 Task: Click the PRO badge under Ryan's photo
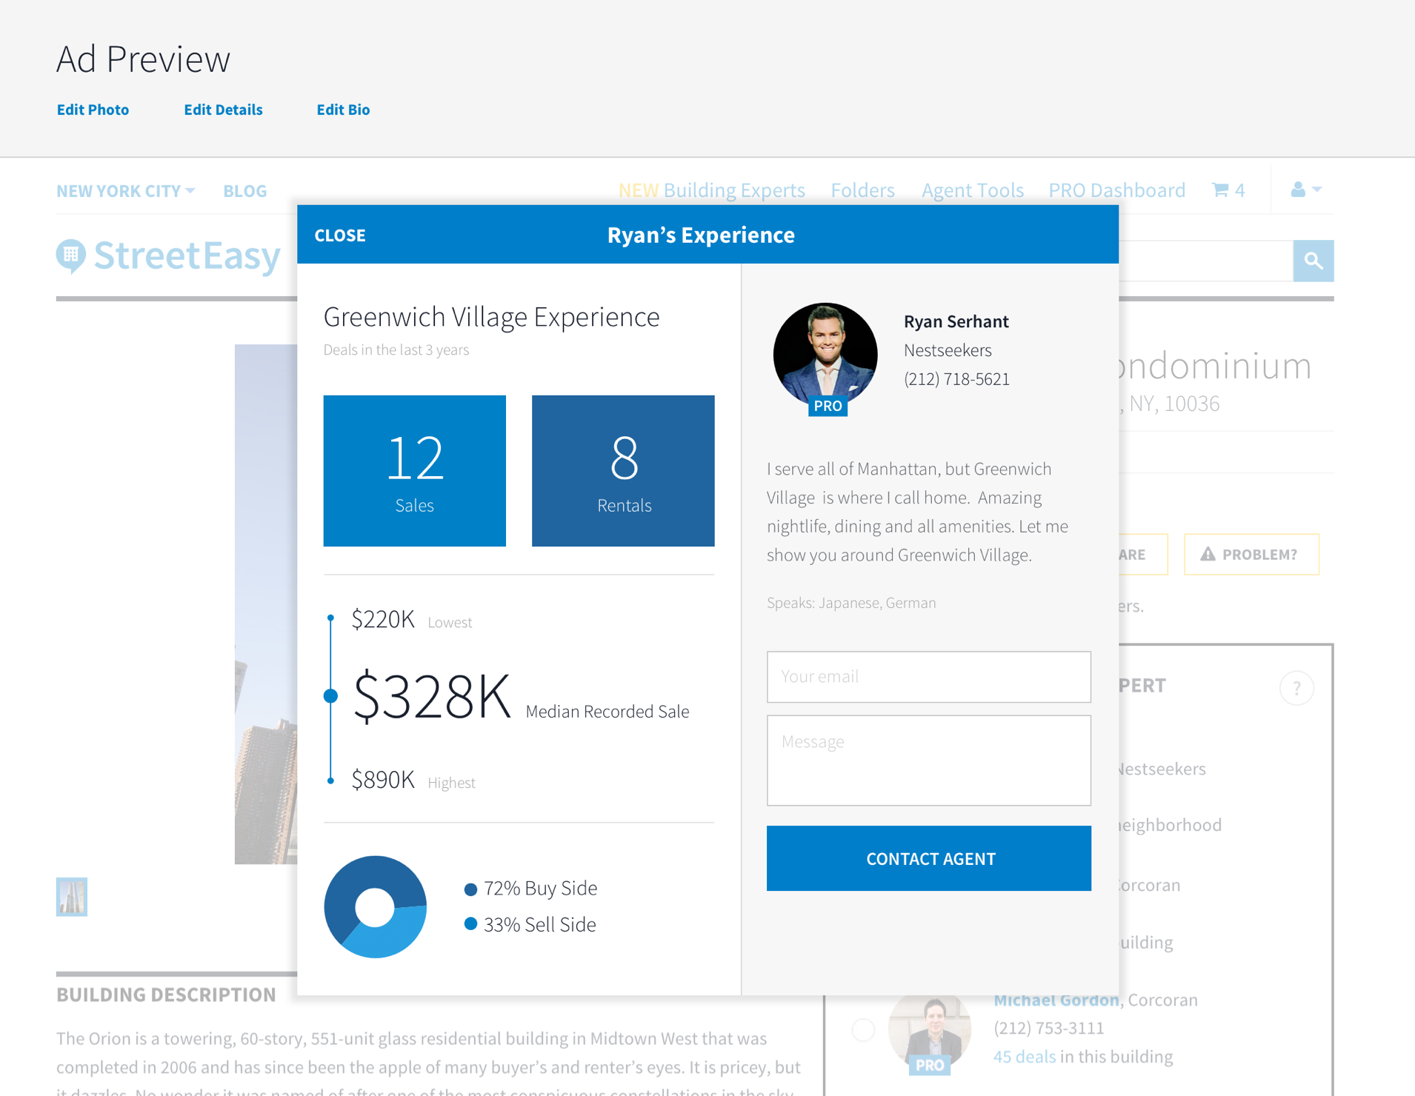click(x=828, y=406)
